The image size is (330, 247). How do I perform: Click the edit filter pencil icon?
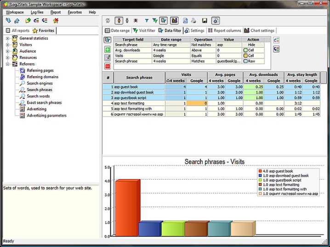[x=108, y=58]
